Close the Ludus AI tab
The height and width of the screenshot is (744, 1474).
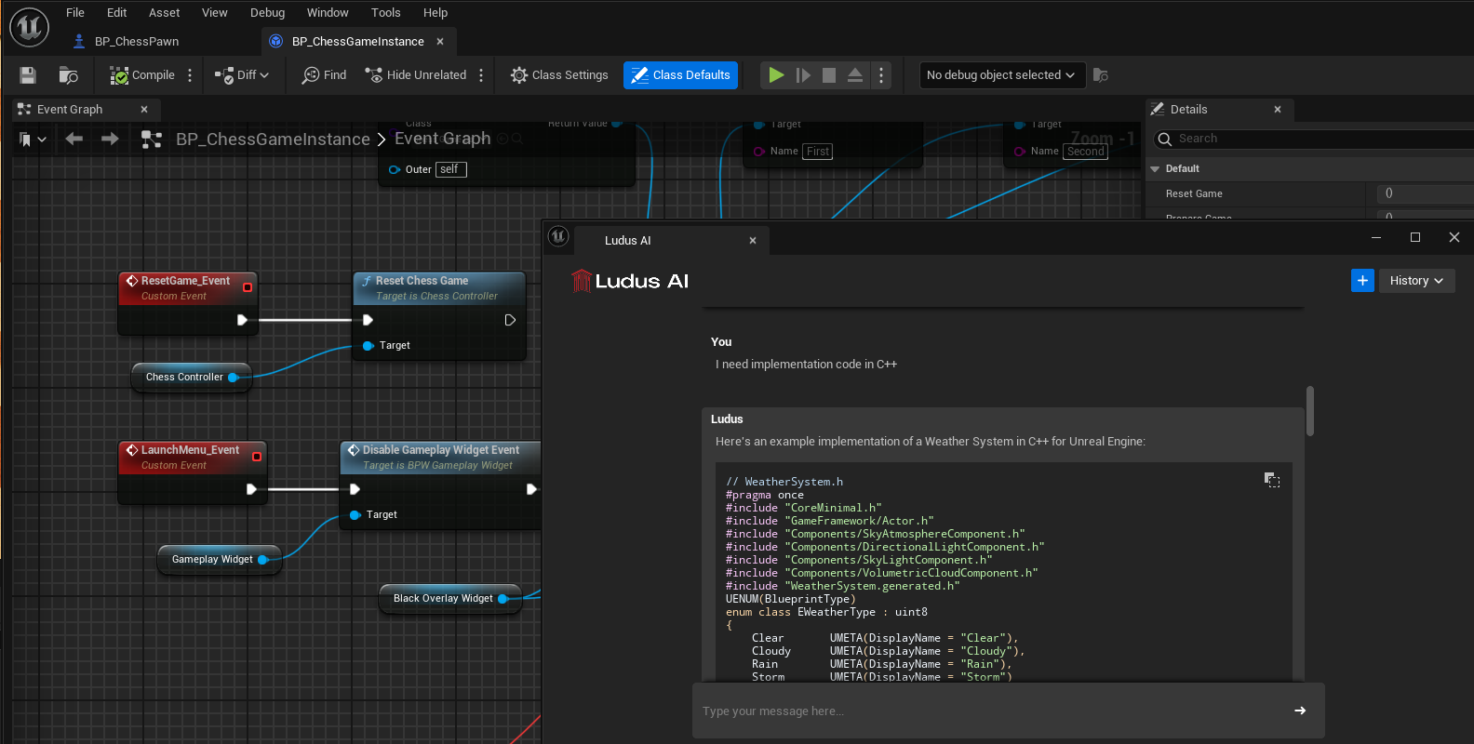753,241
